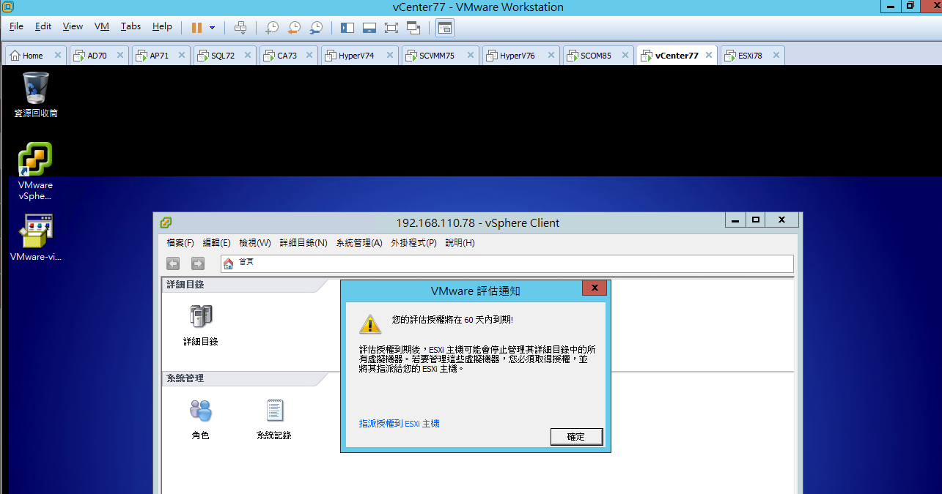This screenshot has width=942, height=494.
Task: Switch to the AD70 tab
Action: pyautogui.click(x=99, y=56)
